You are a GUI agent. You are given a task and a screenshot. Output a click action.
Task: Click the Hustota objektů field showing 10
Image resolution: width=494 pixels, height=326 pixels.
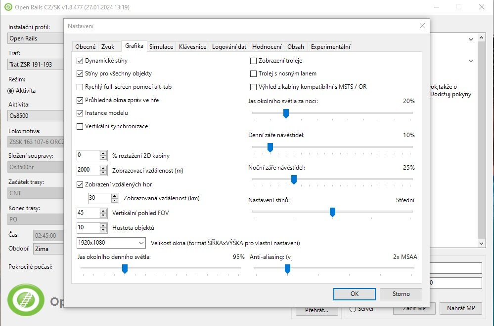[x=88, y=227]
